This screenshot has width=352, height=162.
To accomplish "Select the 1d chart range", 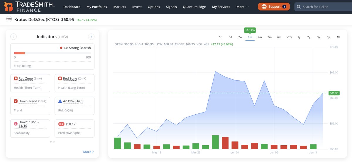I will coord(221,37).
